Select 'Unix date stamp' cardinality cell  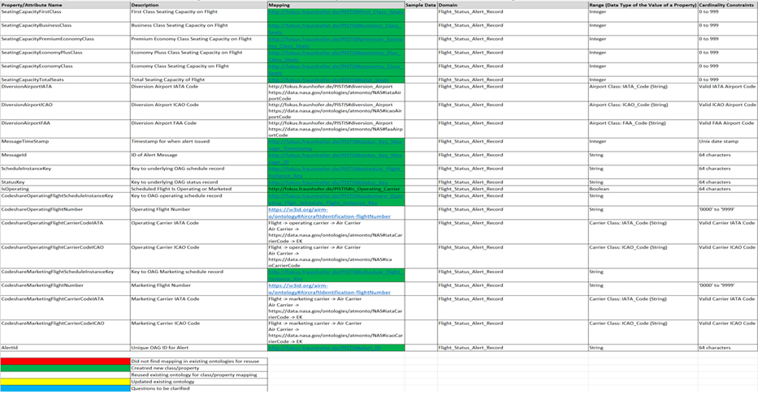[x=728, y=144]
